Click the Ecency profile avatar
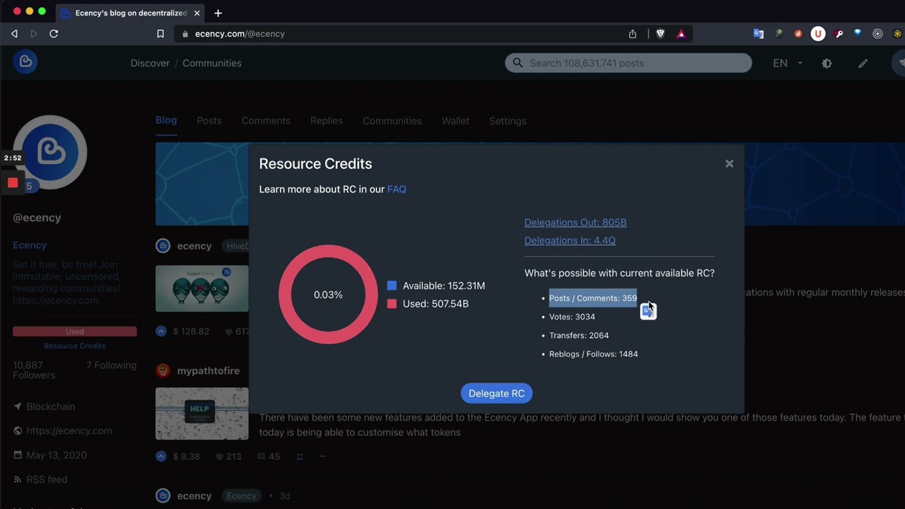Image resolution: width=905 pixels, height=509 pixels. click(50, 152)
